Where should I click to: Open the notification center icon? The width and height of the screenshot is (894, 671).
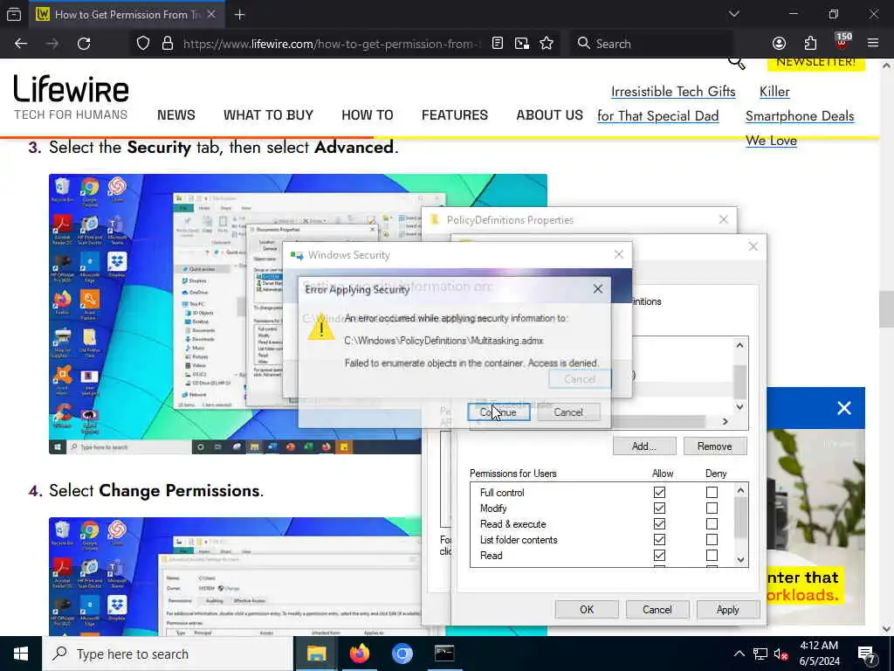click(867, 654)
